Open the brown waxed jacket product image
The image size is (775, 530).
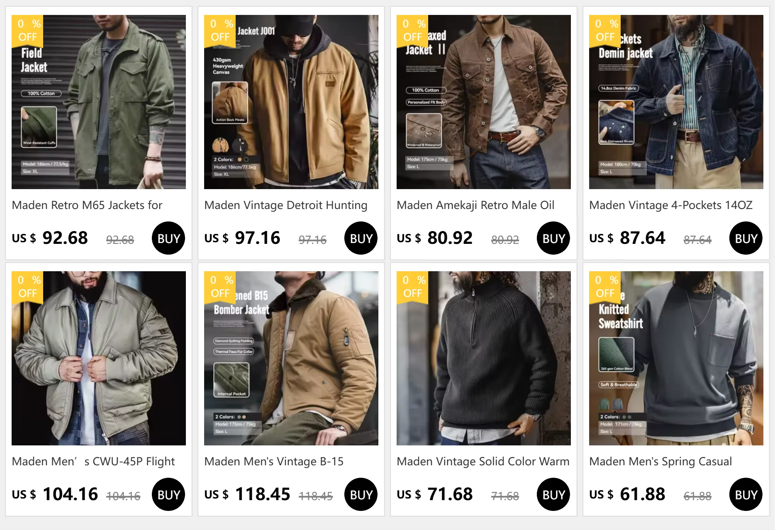point(484,102)
